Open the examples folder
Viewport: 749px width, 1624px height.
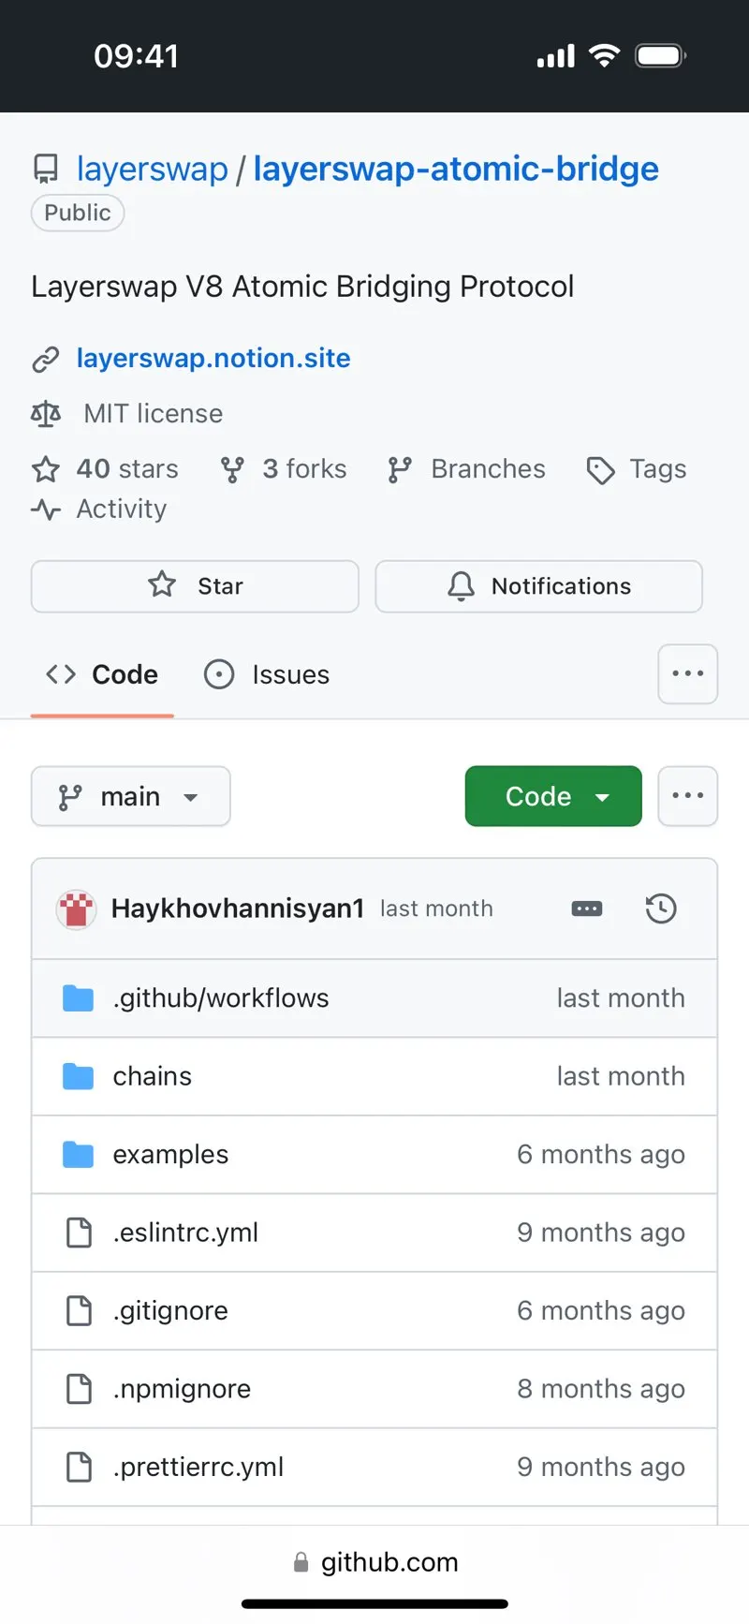(170, 1155)
